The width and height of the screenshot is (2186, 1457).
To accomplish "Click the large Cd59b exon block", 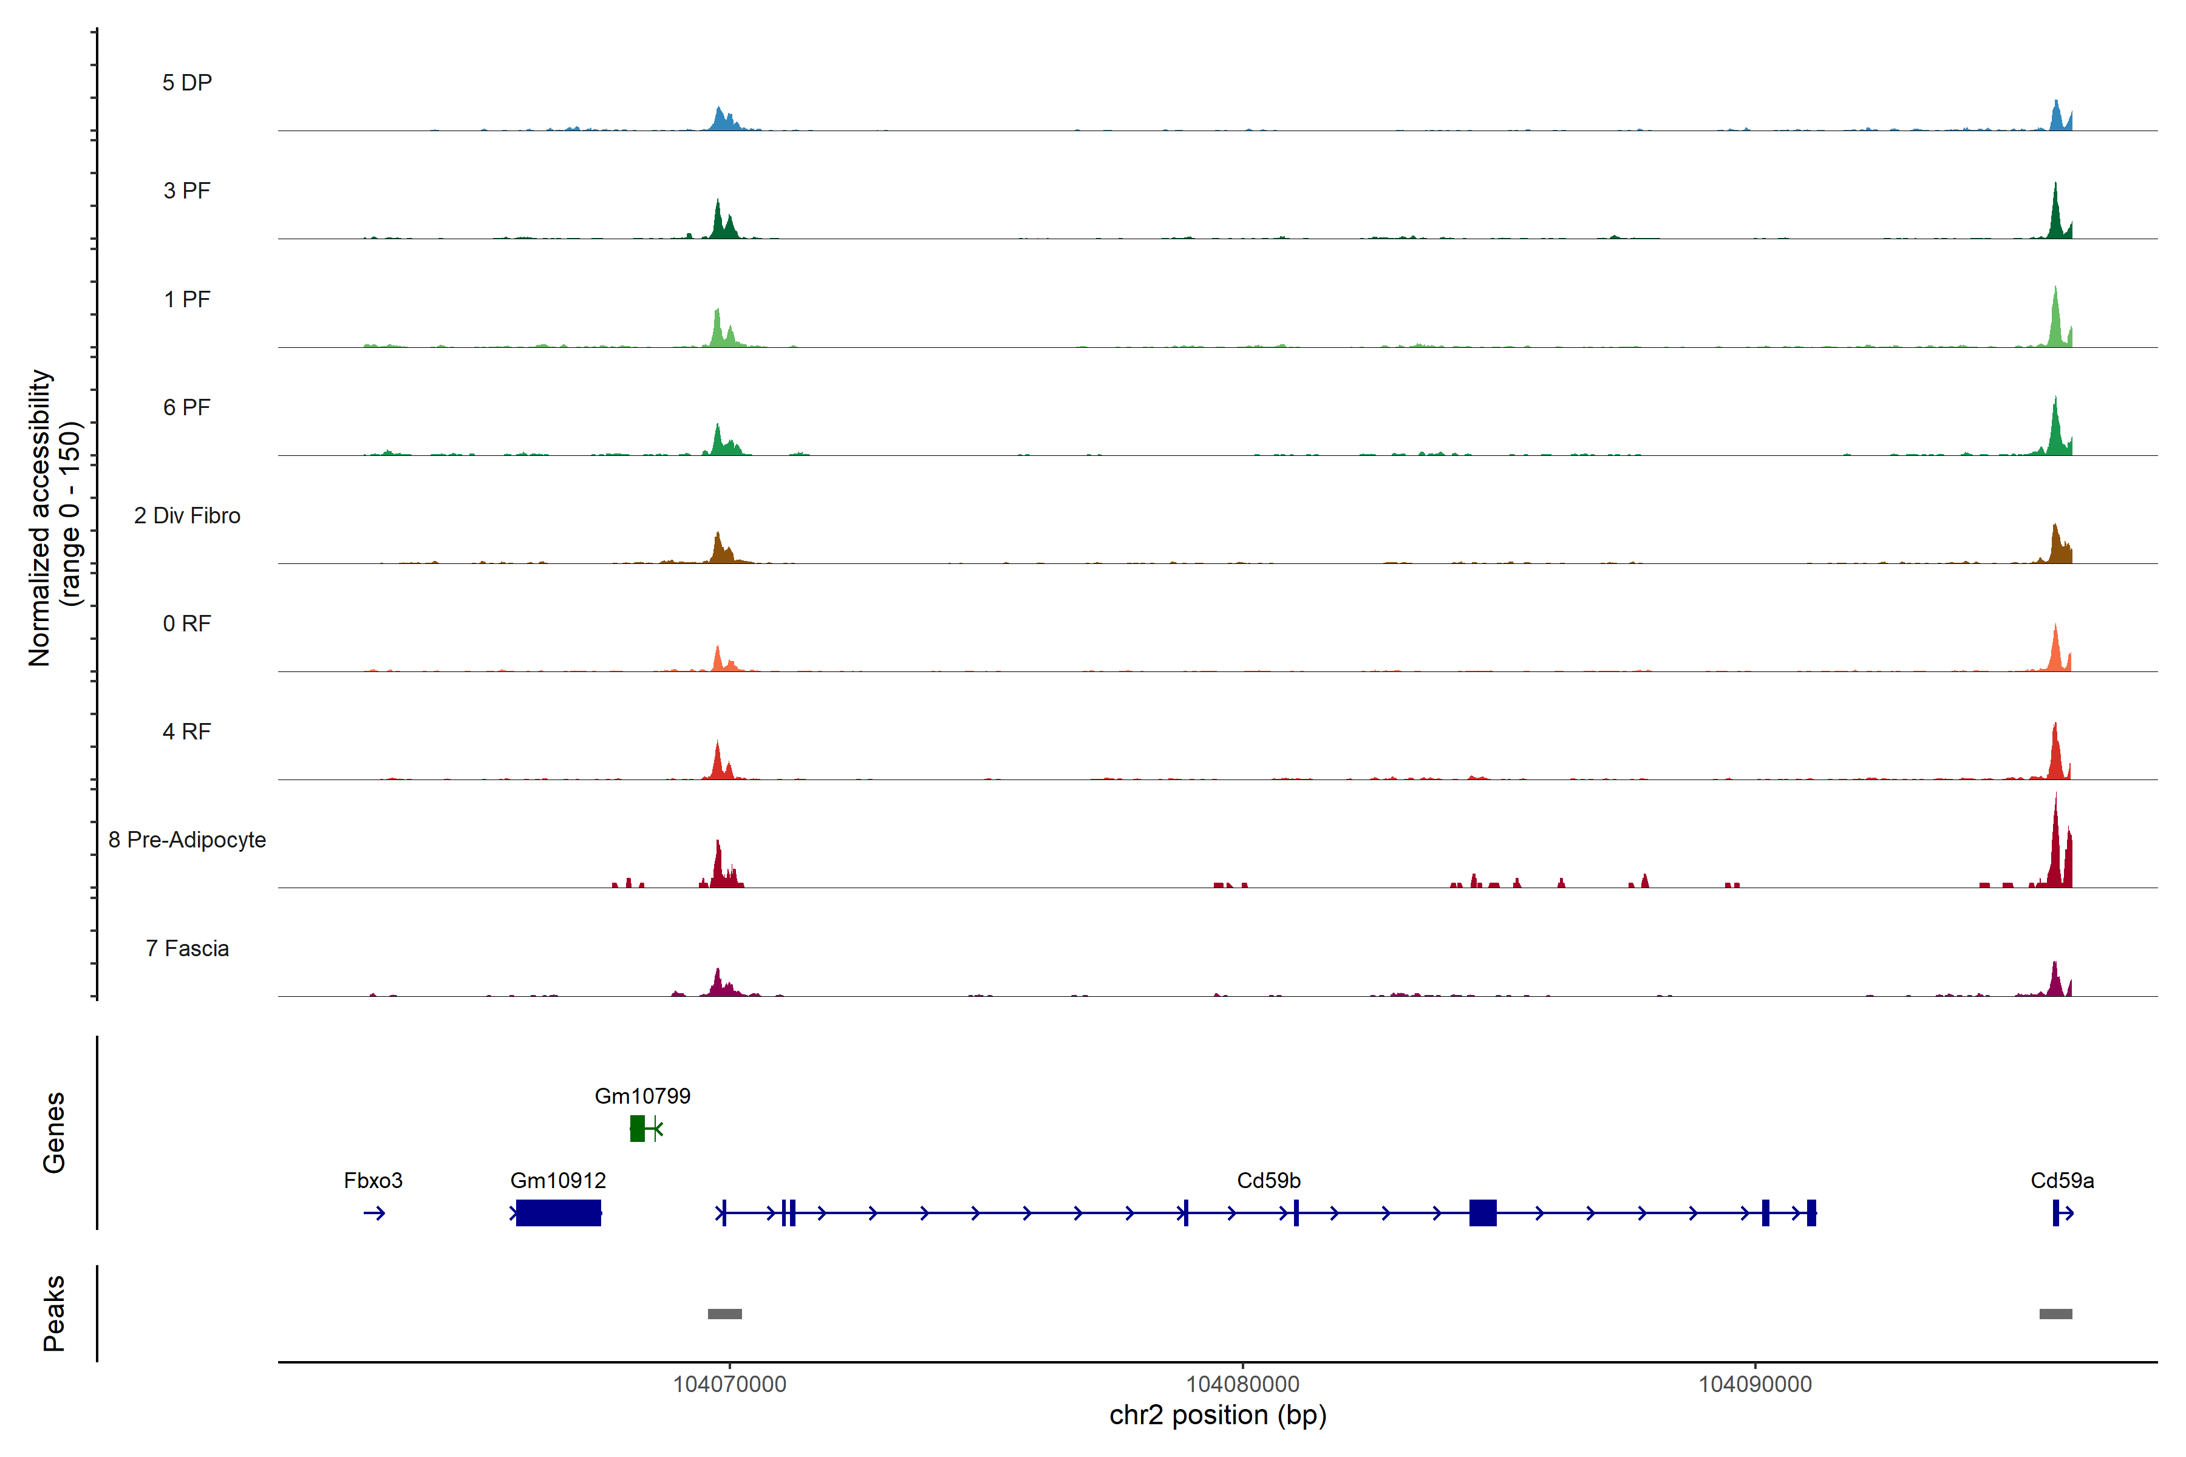I will pyautogui.click(x=1482, y=1212).
